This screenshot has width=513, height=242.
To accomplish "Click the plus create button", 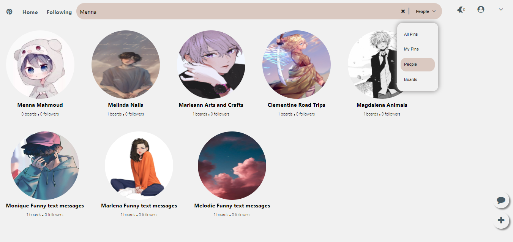I will 501,220.
